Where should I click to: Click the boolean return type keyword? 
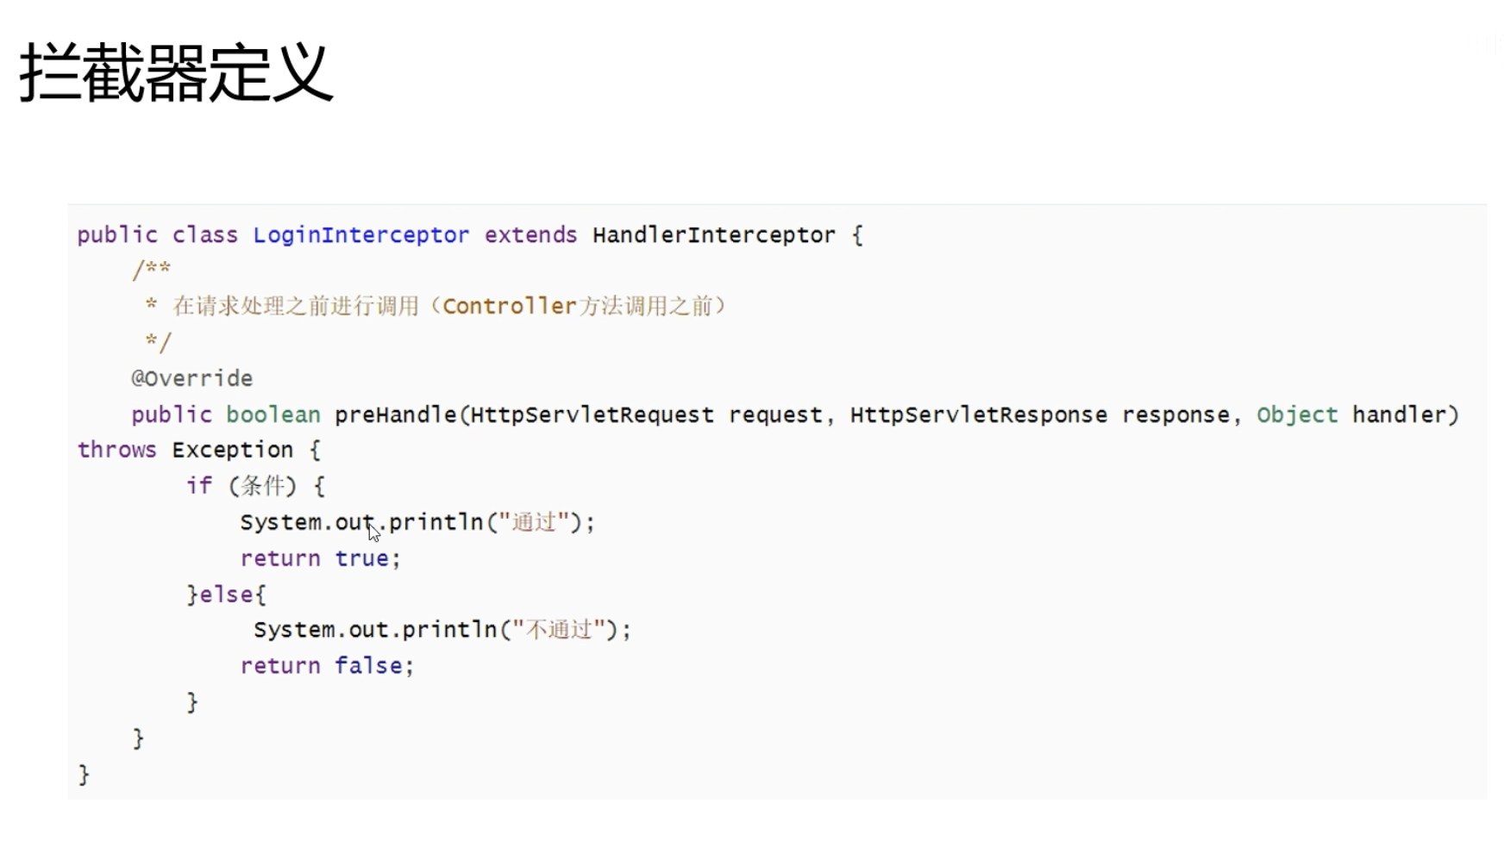pyautogui.click(x=273, y=414)
